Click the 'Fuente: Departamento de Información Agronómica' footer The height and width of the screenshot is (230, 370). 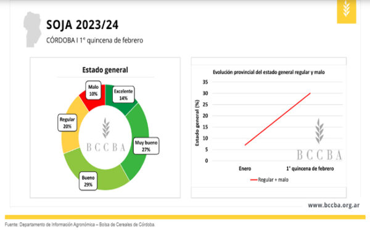[80, 224]
